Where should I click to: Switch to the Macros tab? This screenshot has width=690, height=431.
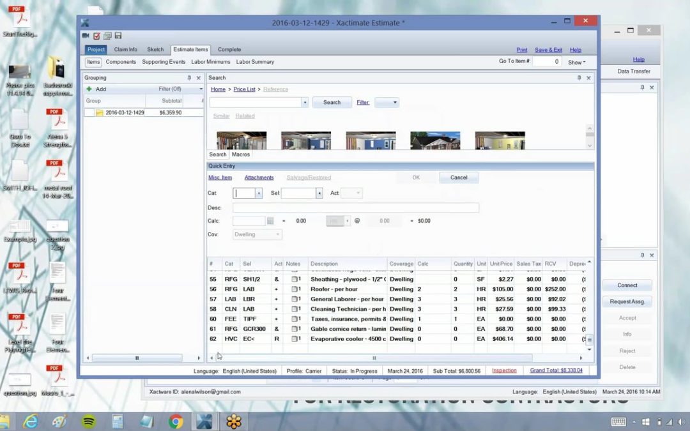[x=241, y=155]
